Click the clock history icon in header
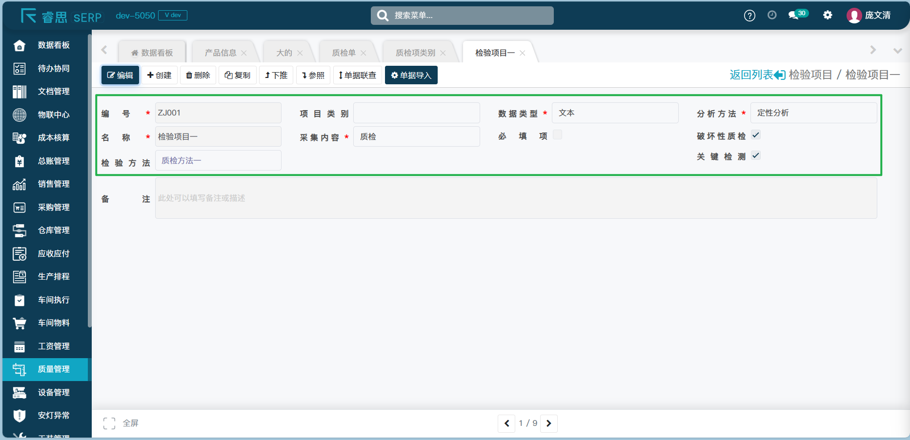This screenshot has width=910, height=440. click(x=772, y=15)
